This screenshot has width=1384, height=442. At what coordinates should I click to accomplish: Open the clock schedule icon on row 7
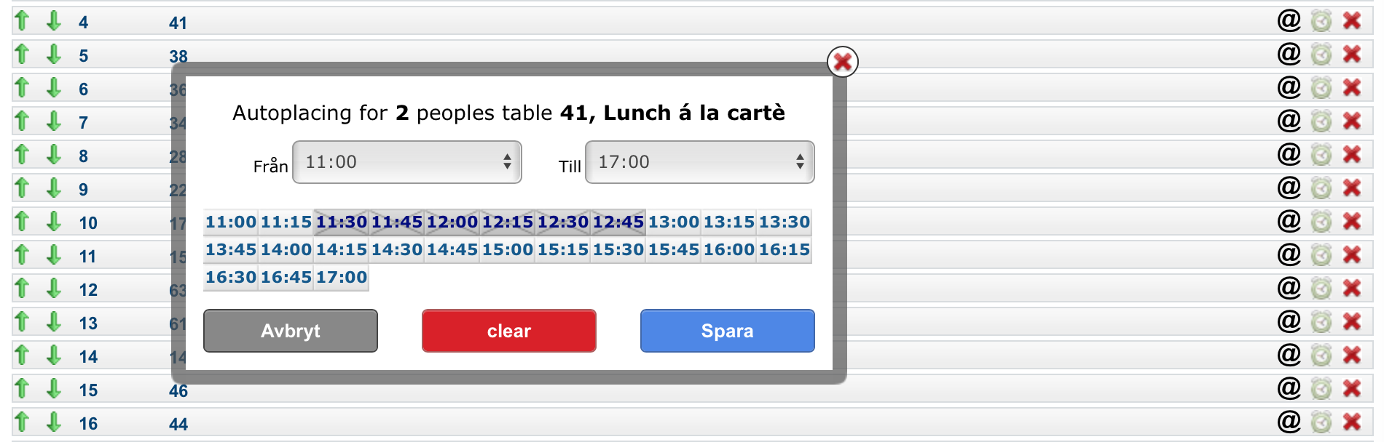tap(1321, 121)
